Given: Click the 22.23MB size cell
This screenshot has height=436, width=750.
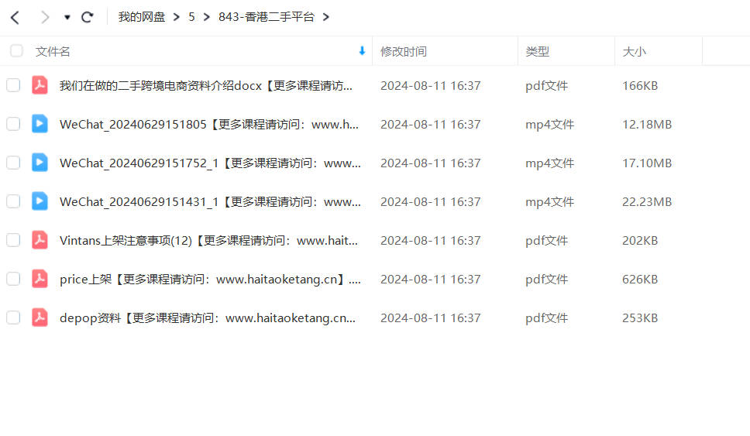Looking at the screenshot, I should pyautogui.click(x=647, y=202).
